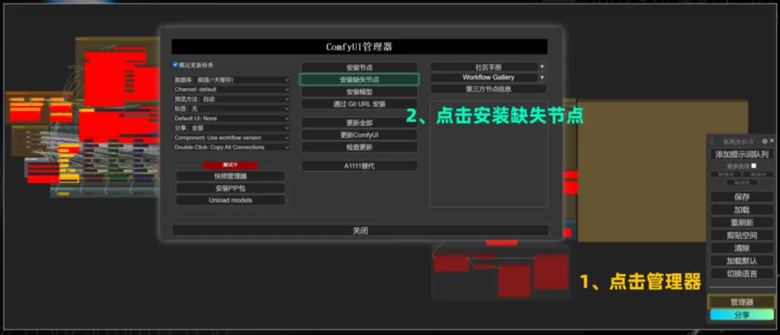This screenshot has height=335, width=780.
Task: Click the 更新ComfyUI button
Action: 359,135
